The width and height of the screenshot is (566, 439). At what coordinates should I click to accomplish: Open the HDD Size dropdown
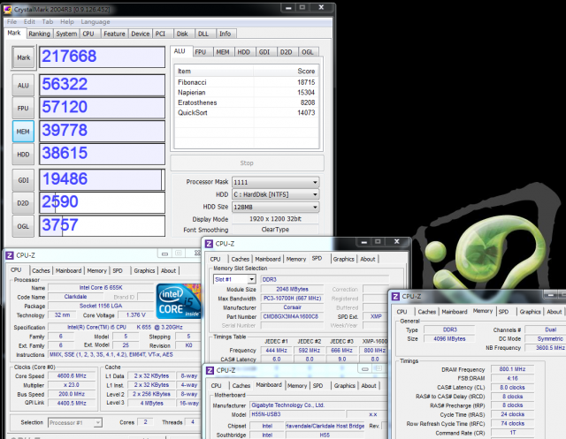pos(275,207)
